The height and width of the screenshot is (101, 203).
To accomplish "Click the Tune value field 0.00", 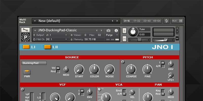I will click(144, 35).
